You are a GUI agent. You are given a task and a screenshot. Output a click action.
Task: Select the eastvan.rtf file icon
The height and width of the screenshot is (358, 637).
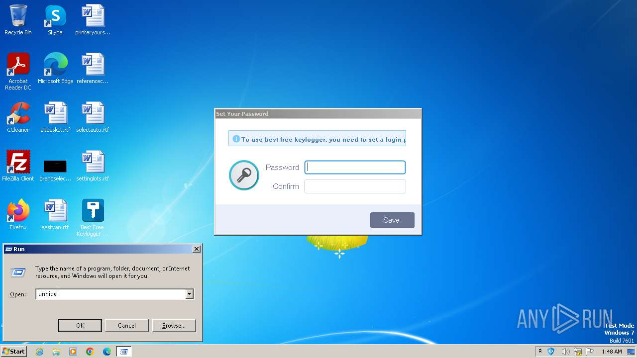point(55,215)
